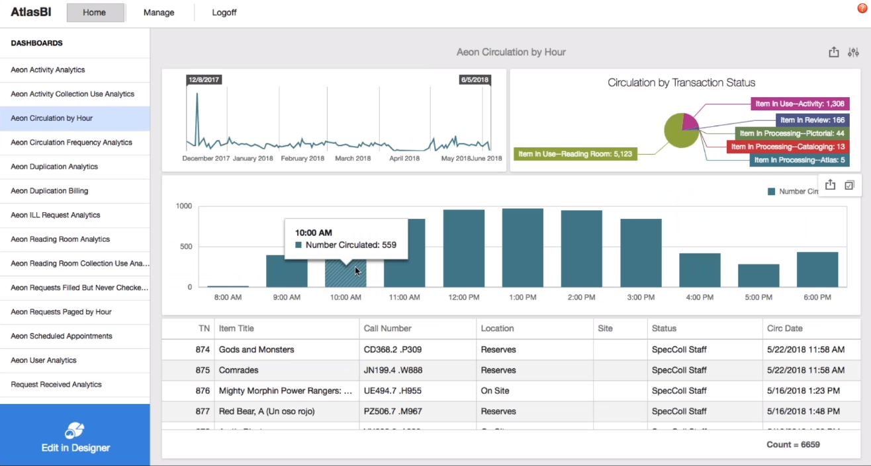This screenshot has height=466, width=871.
Task: Click the red notification circle top right
Action: (864, 7)
